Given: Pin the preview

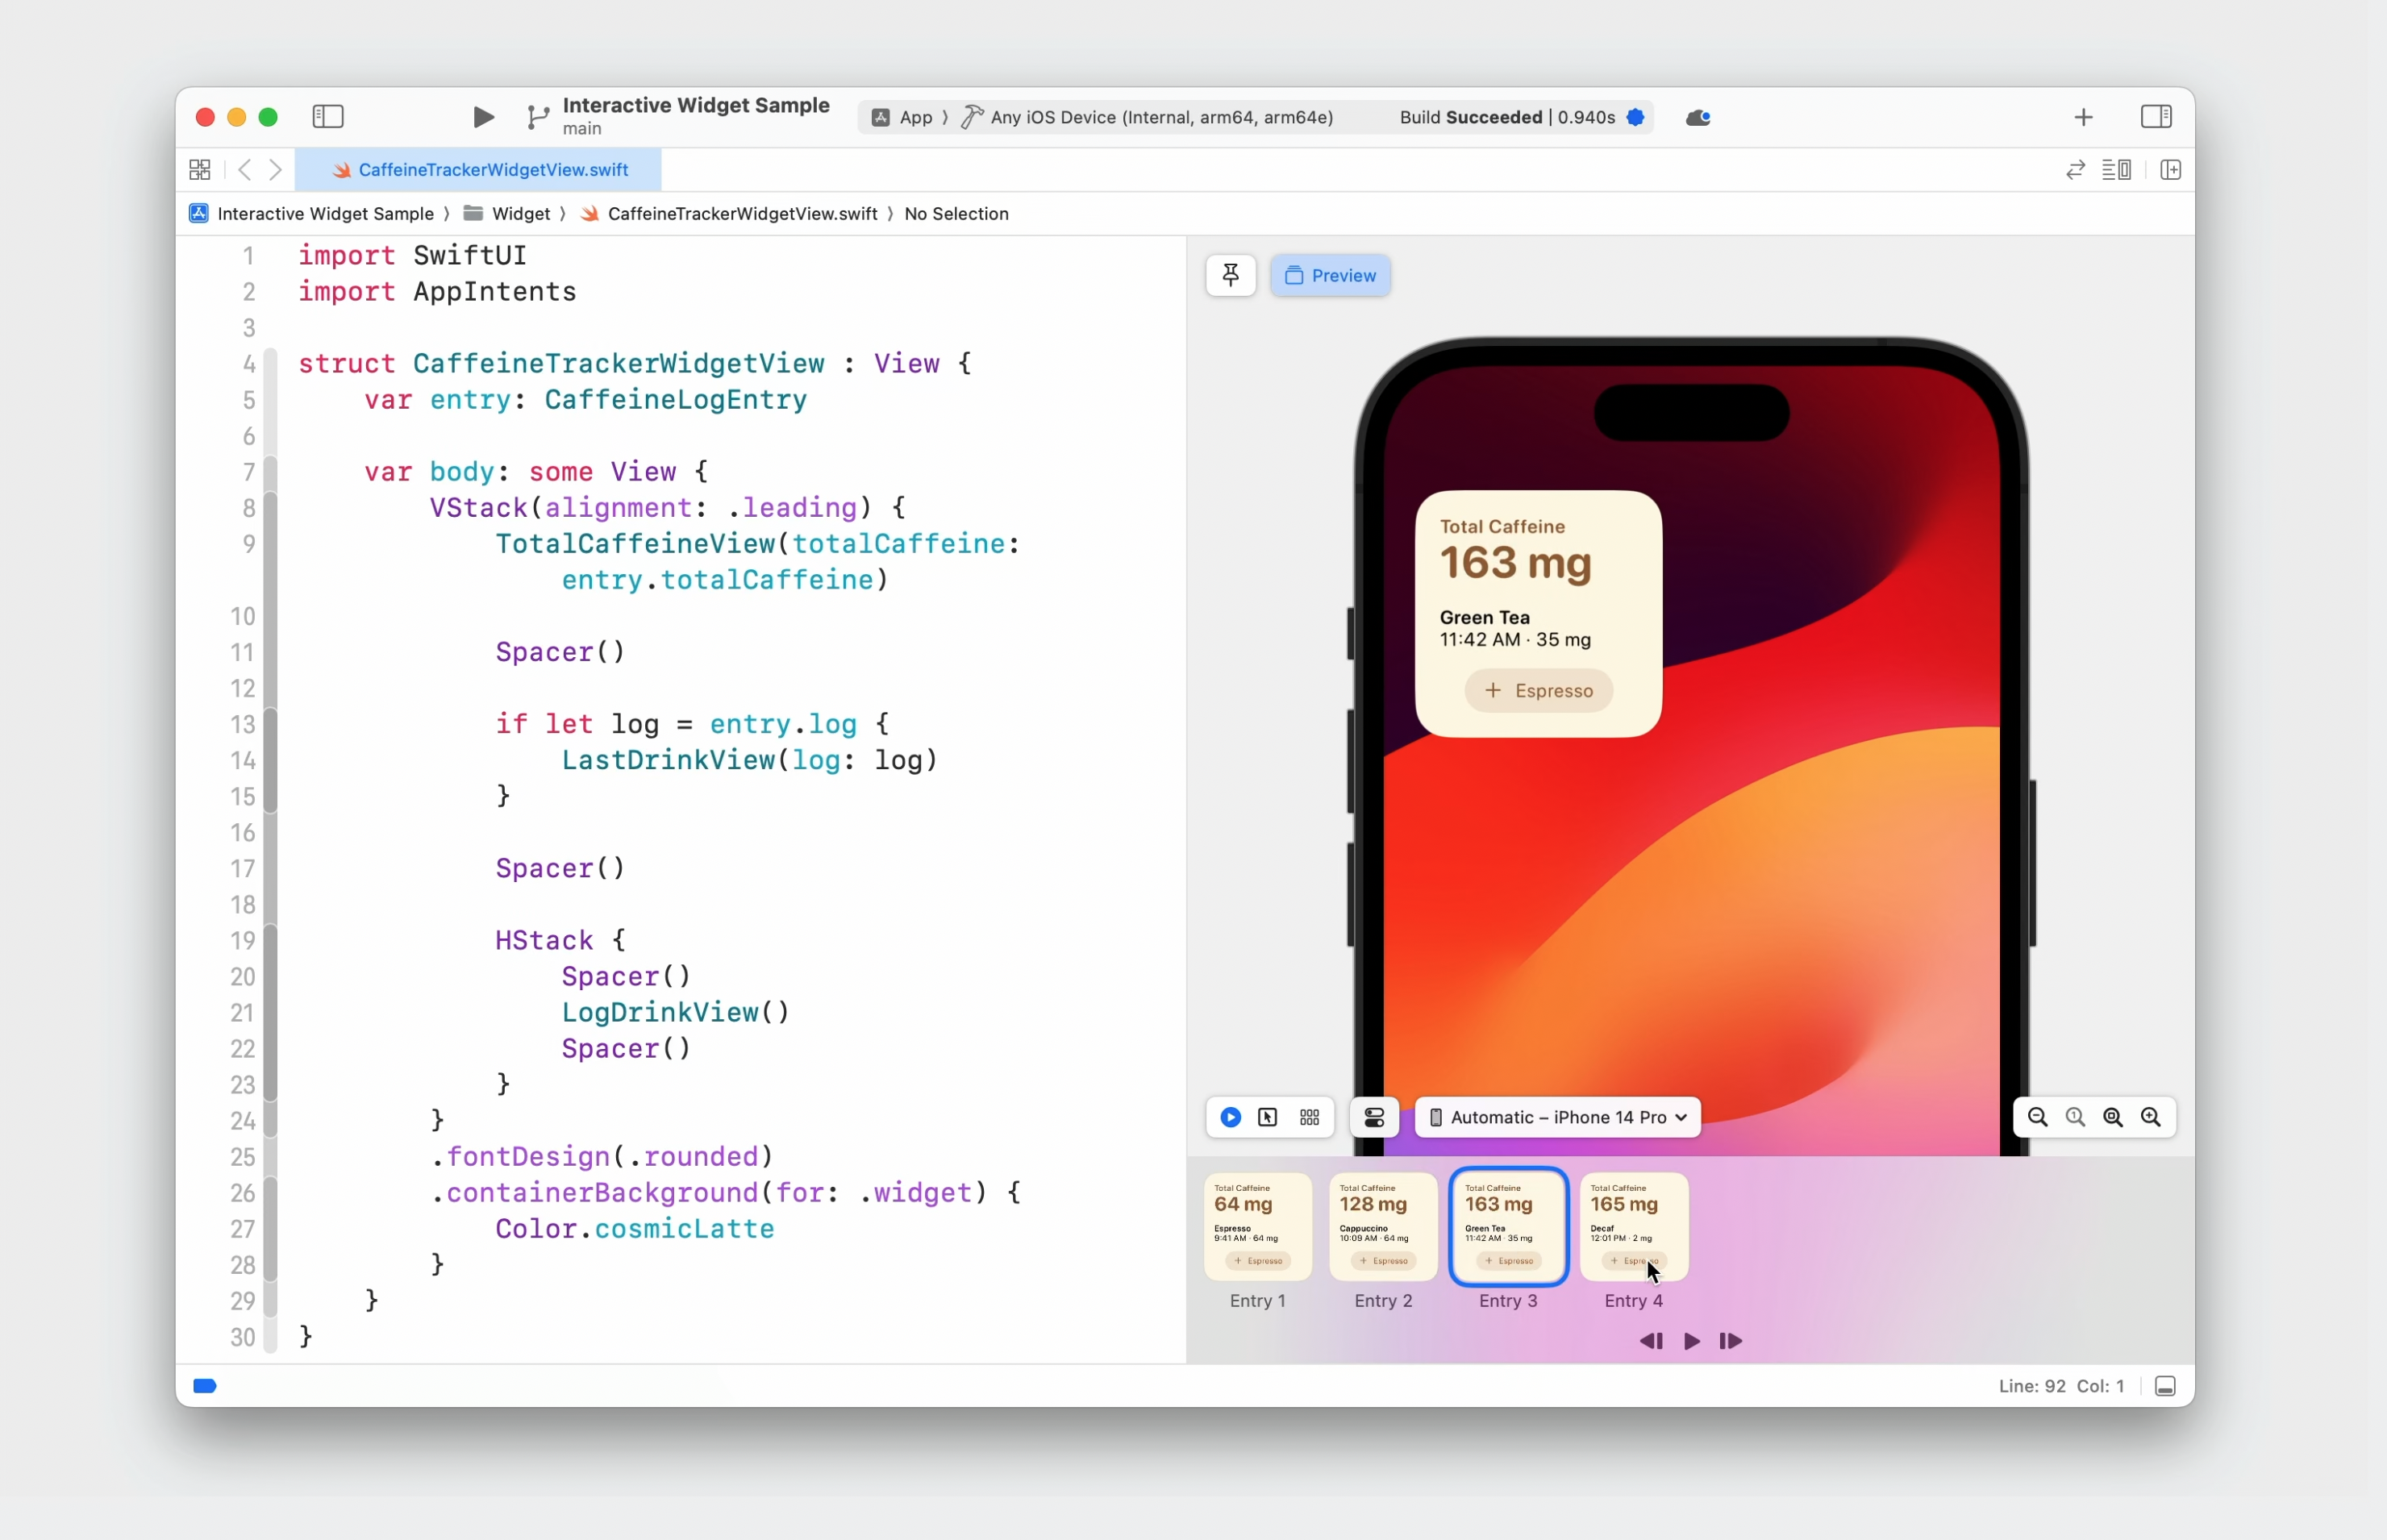Looking at the screenshot, I should click(1231, 275).
